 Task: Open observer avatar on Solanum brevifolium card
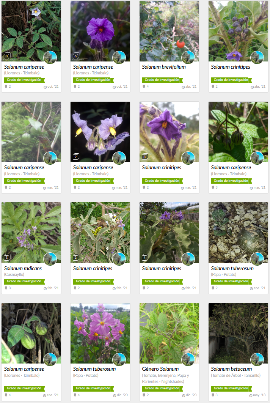point(188,57)
